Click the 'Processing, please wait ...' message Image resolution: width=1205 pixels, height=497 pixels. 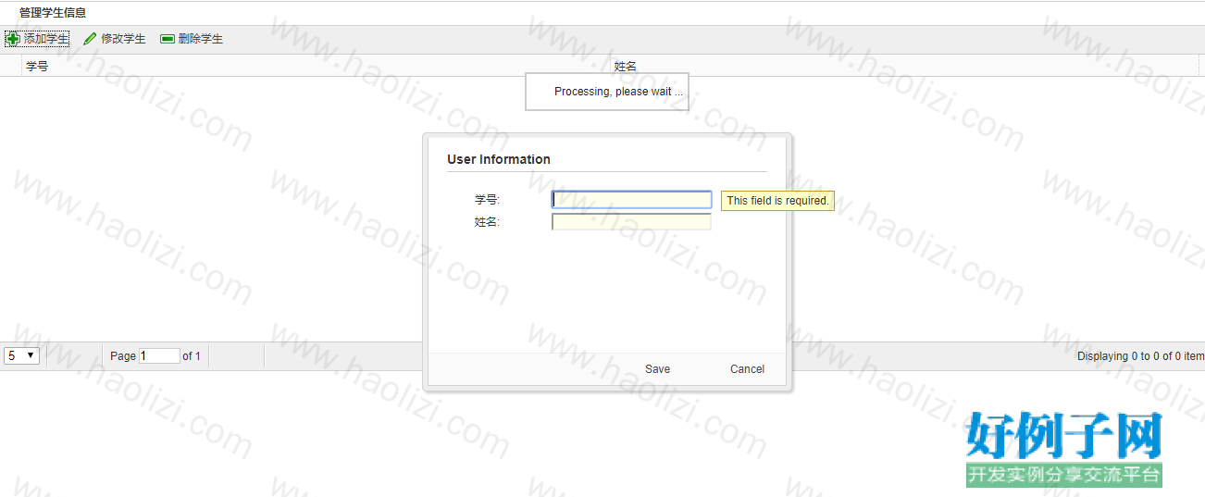tap(607, 92)
